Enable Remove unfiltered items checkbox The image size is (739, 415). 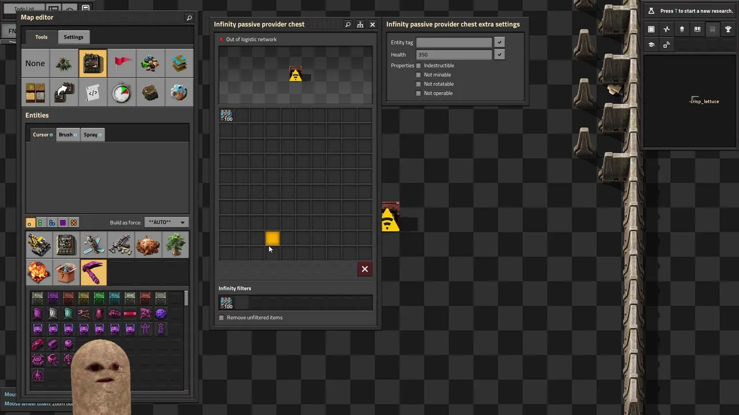coord(221,318)
